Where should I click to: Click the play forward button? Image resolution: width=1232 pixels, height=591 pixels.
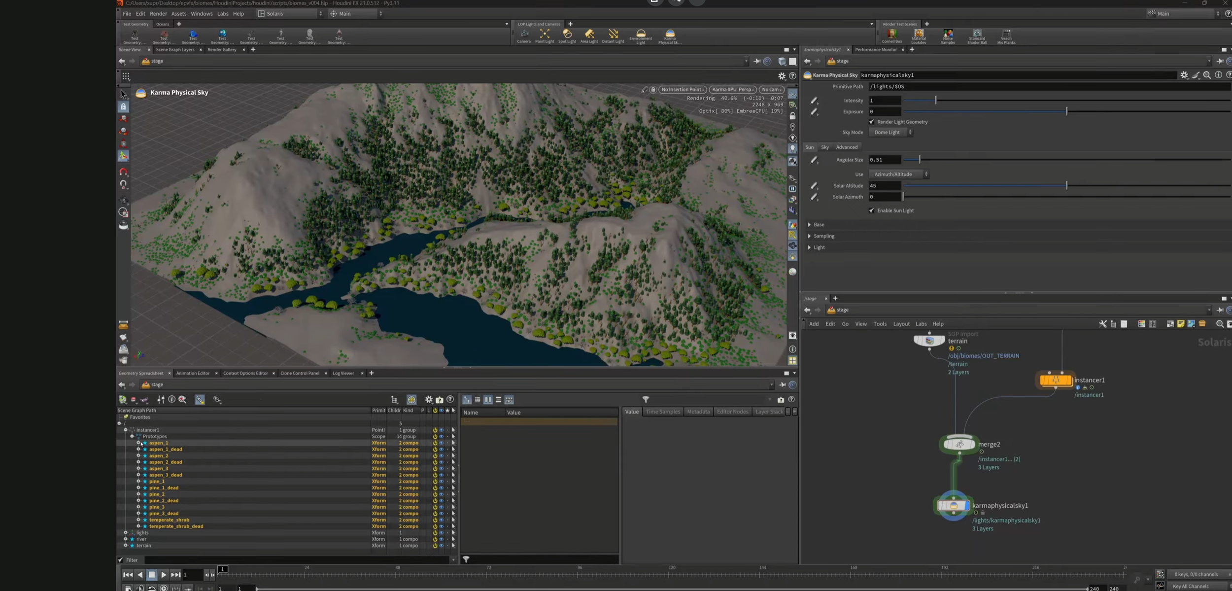click(164, 575)
